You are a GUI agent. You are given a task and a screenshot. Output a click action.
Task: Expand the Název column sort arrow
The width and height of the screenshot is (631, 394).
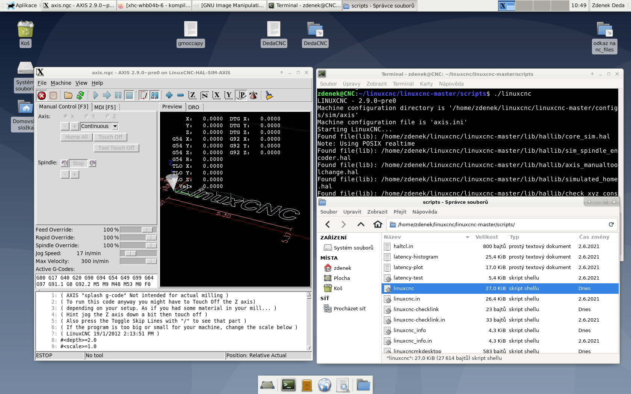point(468,237)
